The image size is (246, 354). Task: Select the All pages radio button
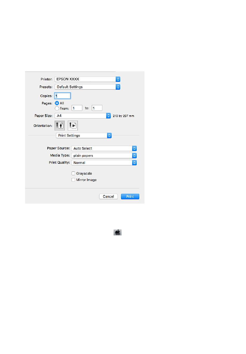(x=57, y=103)
